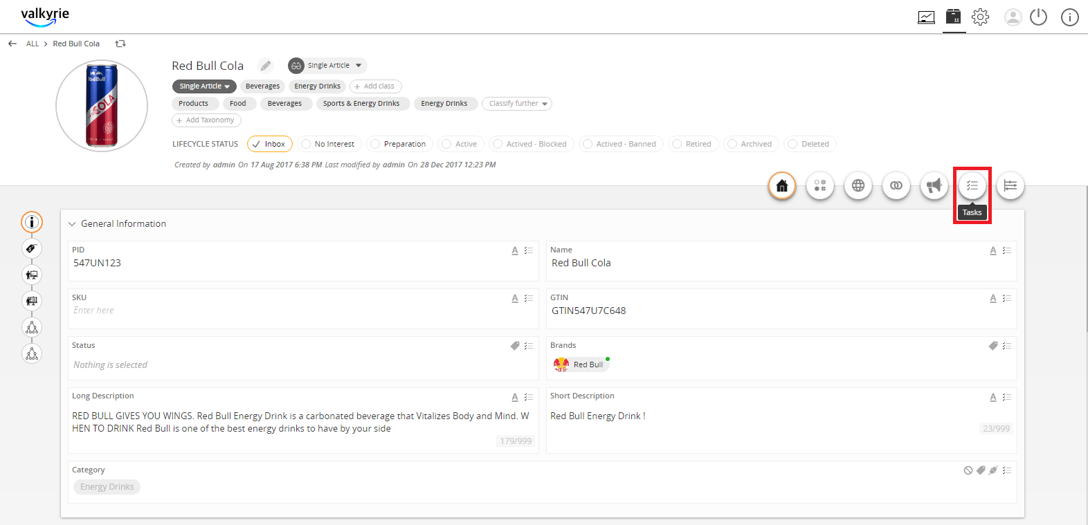Viewport: 1088px width, 525px height.
Task: Select General Information info icon in sidebar
Action: pyautogui.click(x=32, y=222)
